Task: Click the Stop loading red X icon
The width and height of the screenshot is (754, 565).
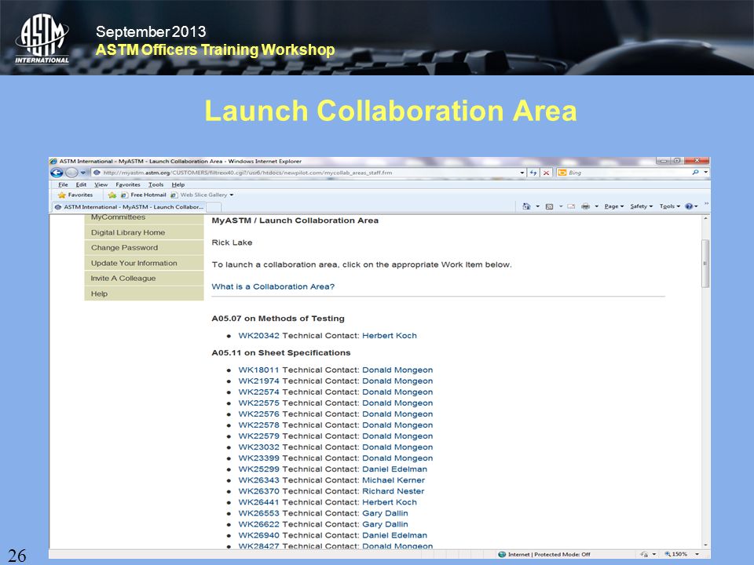Action: [547, 173]
